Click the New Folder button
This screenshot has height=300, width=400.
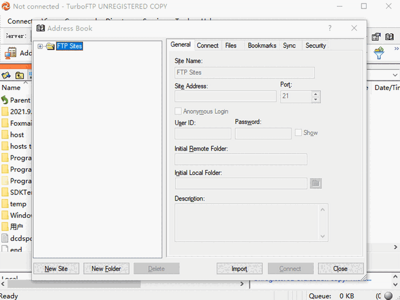click(106, 268)
